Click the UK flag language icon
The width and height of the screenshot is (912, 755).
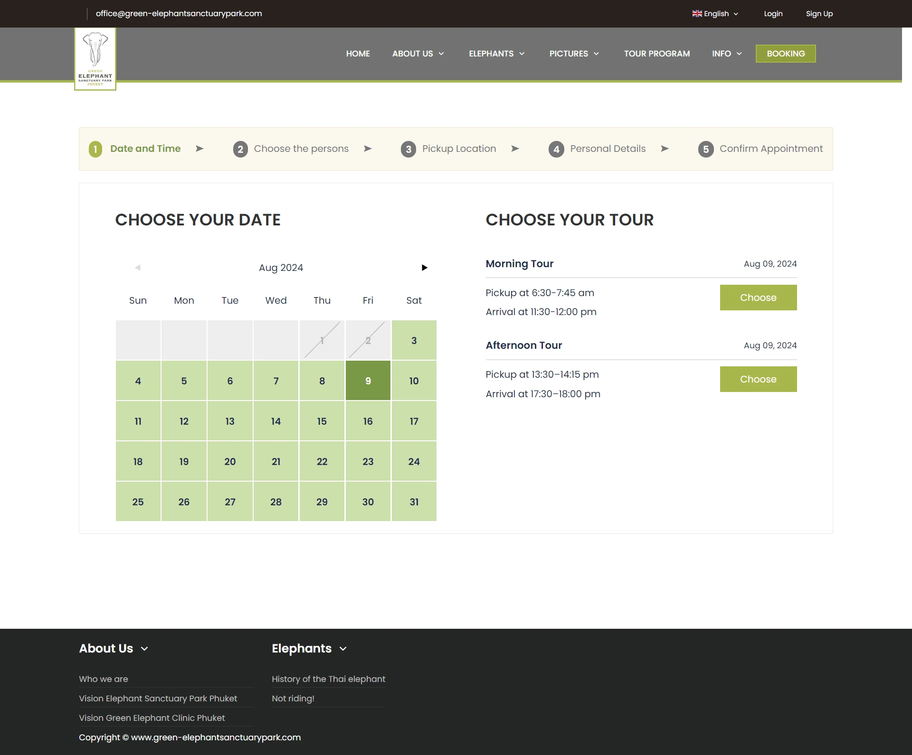coord(697,14)
